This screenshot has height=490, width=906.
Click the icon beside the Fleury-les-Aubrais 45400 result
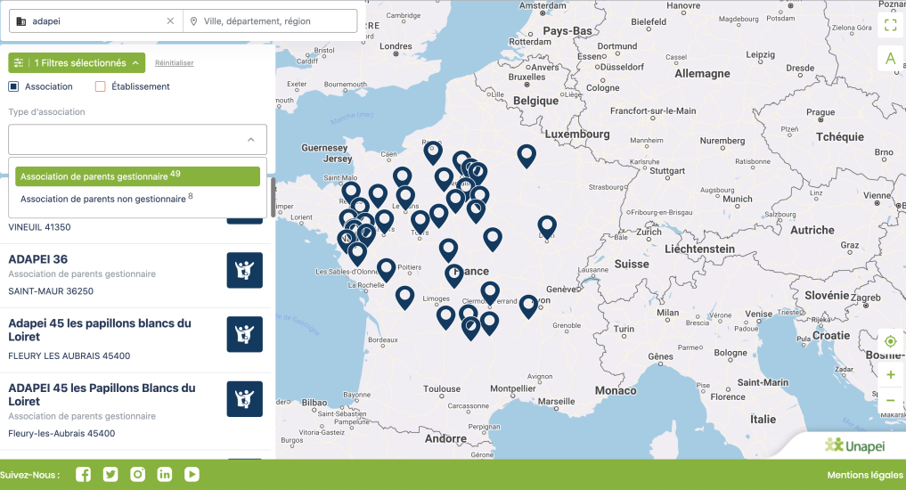pyautogui.click(x=244, y=399)
